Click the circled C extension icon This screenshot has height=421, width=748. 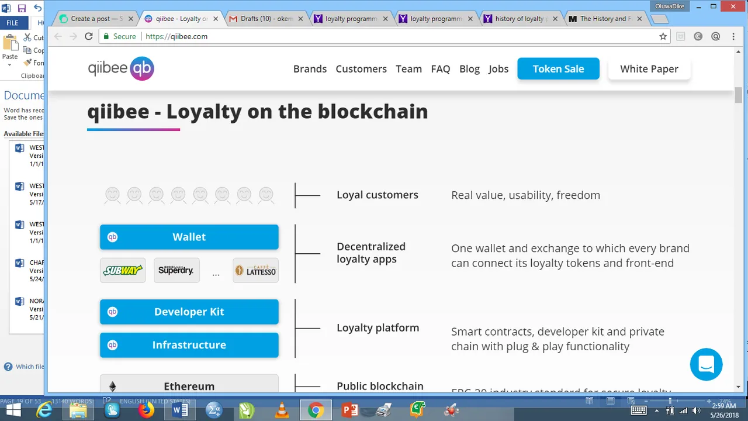pyautogui.click(x=698, y=36)
